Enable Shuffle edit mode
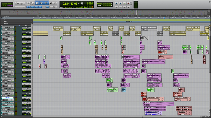Screen dimensions: 211x118 [4, 4]
